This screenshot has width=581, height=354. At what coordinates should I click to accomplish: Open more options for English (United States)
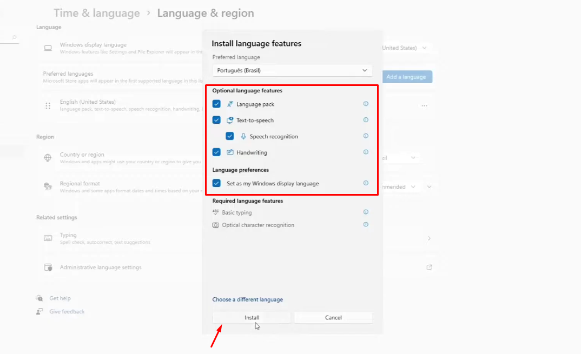(424, 106)
